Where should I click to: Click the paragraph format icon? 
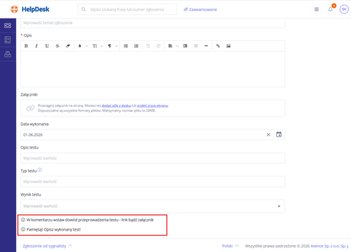pos(110,46)
